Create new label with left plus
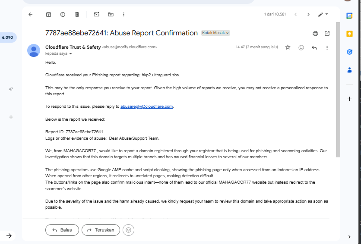 pyautogui.click(x=11, y=117)
